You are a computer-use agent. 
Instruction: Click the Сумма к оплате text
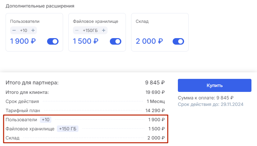[206, 98]
